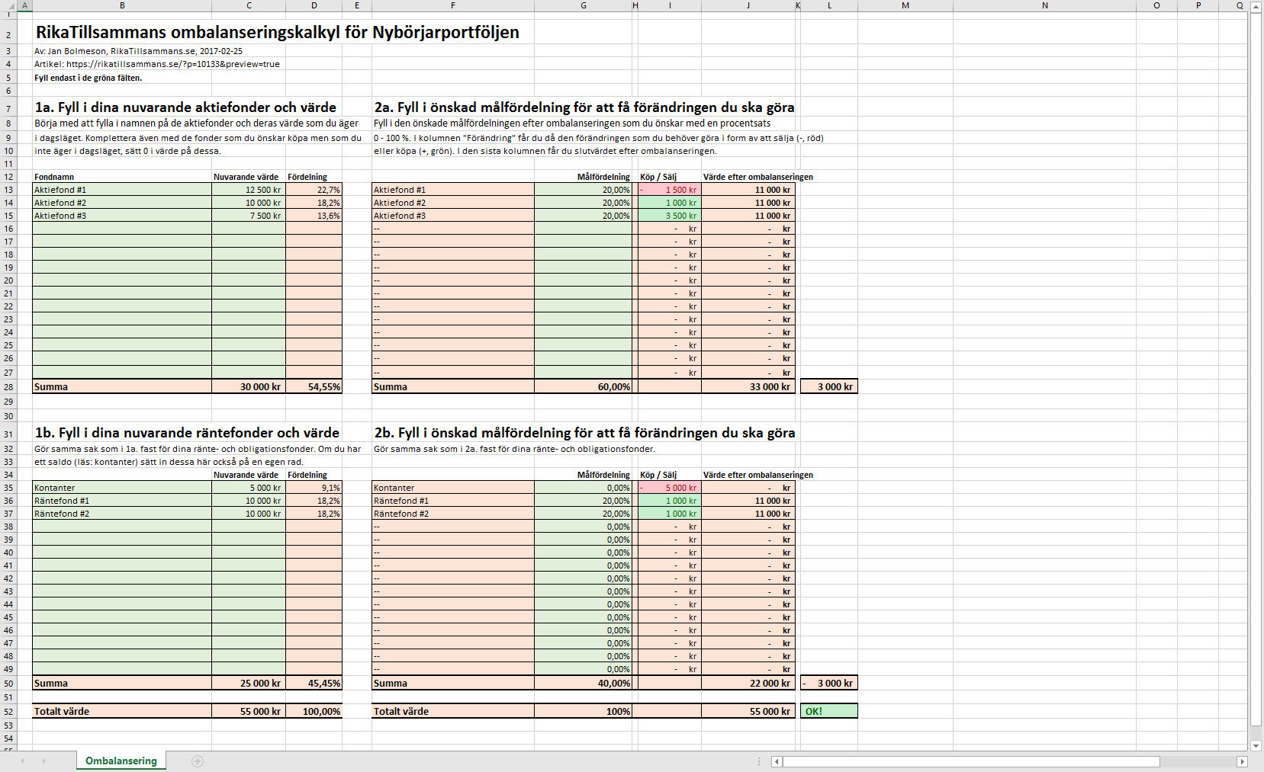Select the red -1 500 kr sell cell
This screenshot has width=1264, height=772.
pos(669,190)
